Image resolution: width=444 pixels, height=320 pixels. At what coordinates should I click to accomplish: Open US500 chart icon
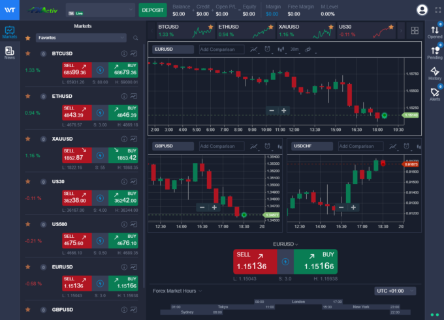pos(134,224)
